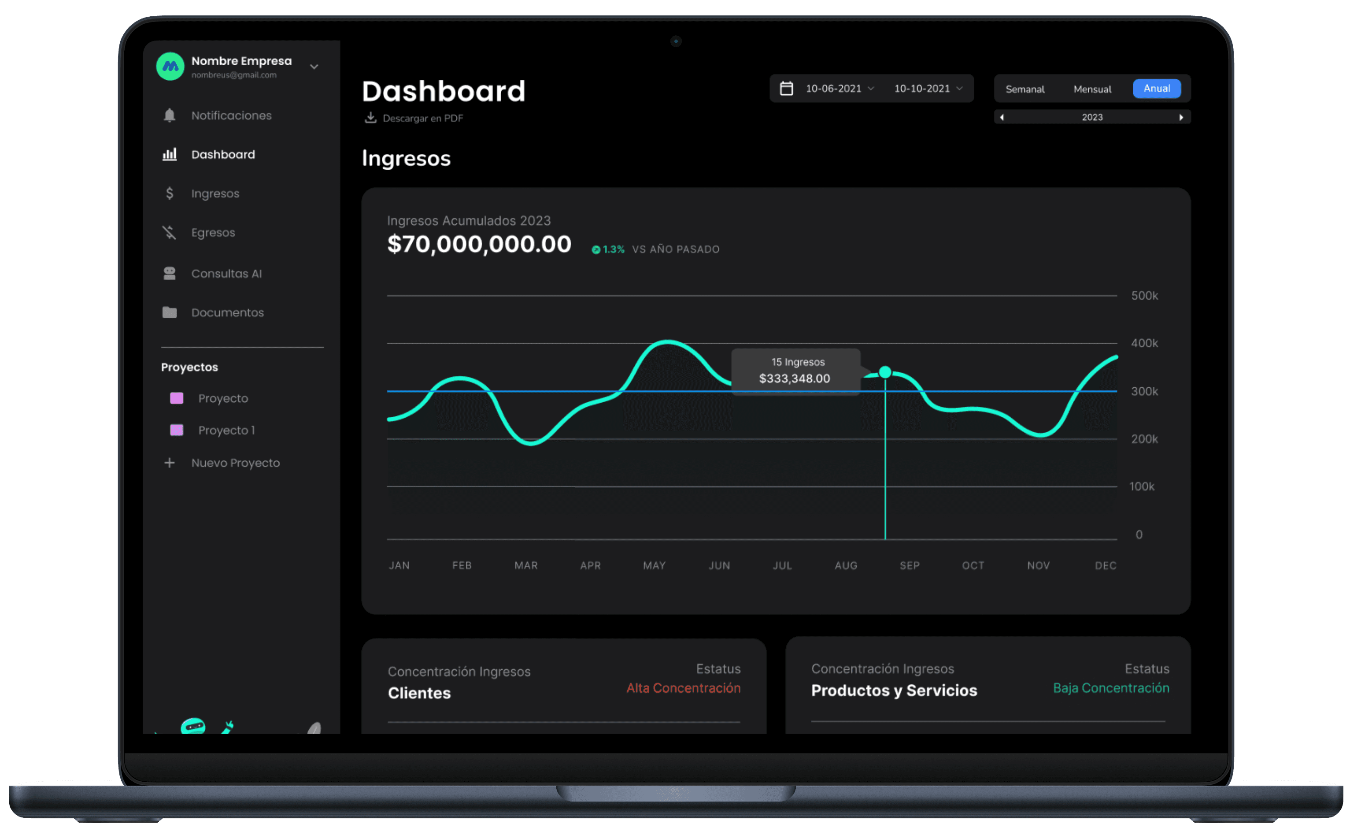This screenshot has width=1350, height=835.
Task: Click the Notificaciones bell icon
Action: (x=170, y=115)
